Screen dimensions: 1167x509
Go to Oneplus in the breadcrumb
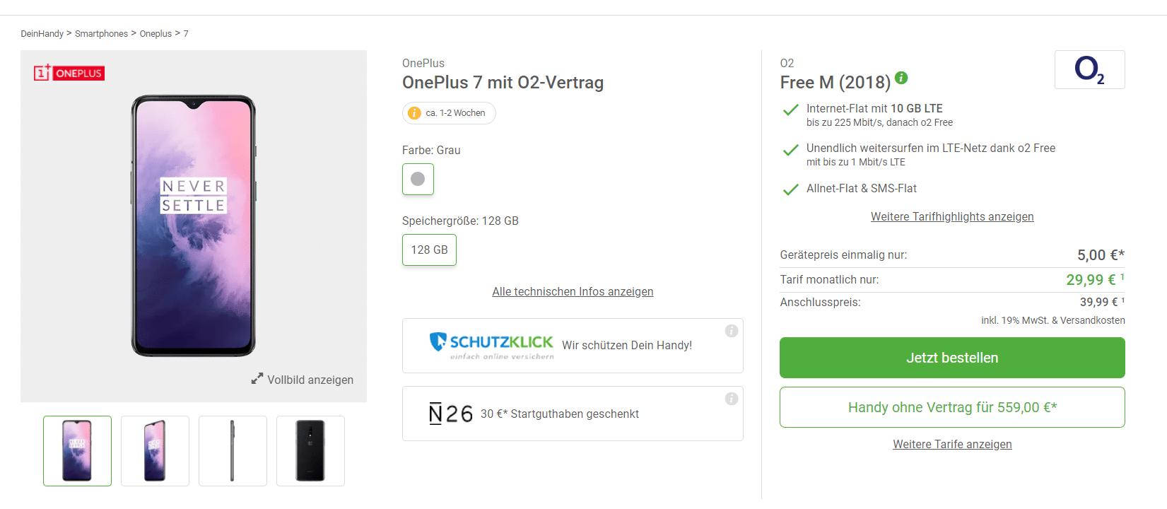pos(156,34)
